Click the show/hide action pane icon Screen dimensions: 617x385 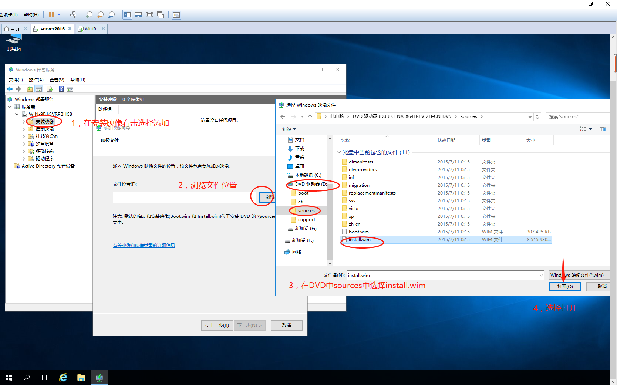[x=70, y=89]
